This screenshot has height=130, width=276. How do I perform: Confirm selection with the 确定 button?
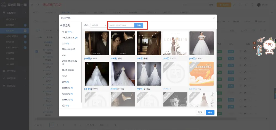[210, 112]
